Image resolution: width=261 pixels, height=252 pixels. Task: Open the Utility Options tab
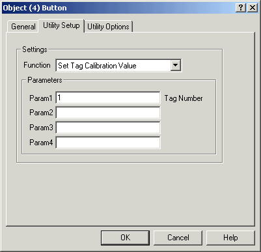[x=108, y=27]
